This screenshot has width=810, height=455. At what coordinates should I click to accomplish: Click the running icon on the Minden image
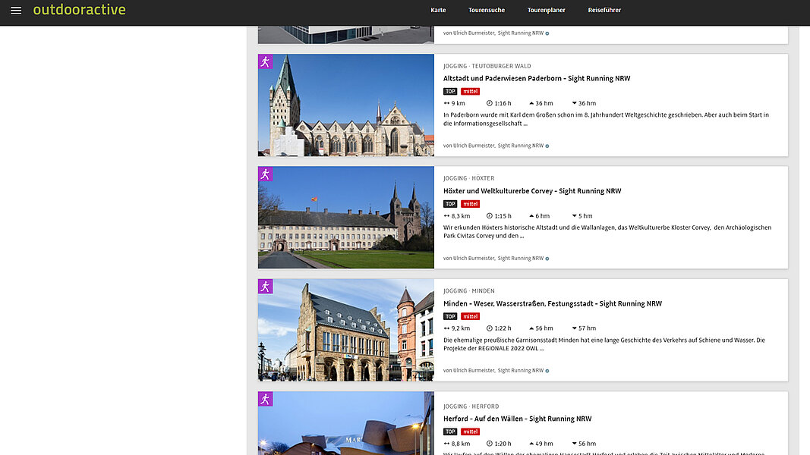pyautogui.click(x=265, y=287)
